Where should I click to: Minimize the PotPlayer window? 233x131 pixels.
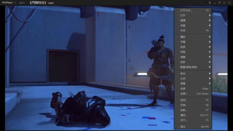point(215,3)
